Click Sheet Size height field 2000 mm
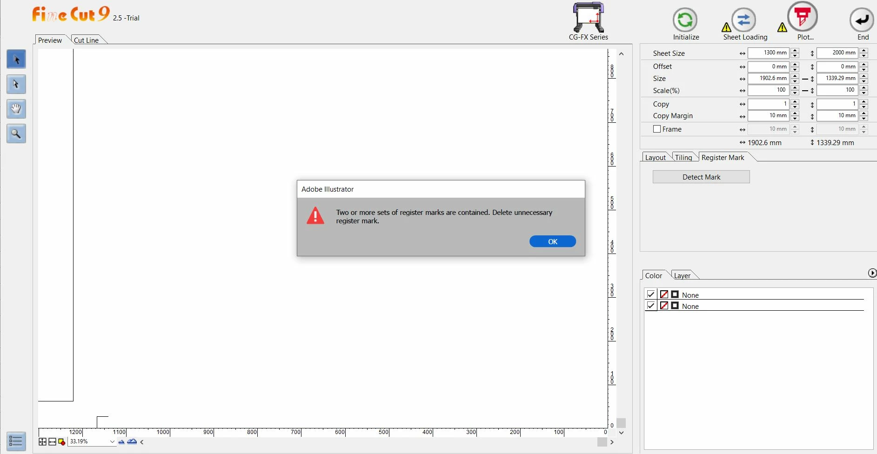The width and height of the screenshot is (877, 454). (837, 53)
